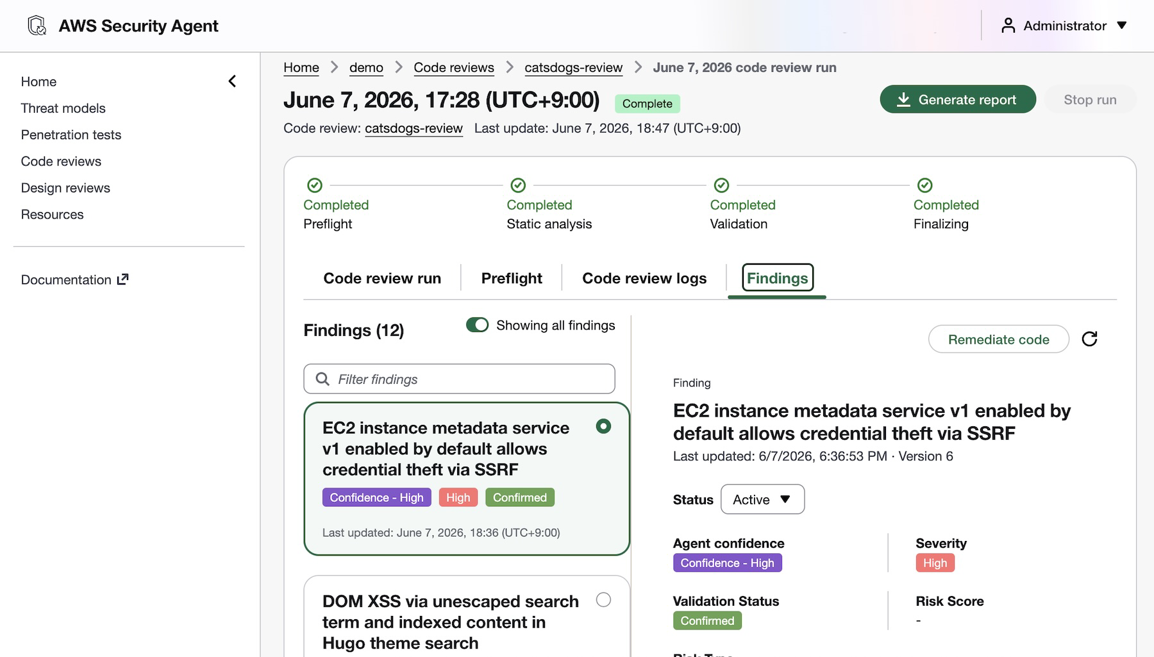Image resolution: width=1154 pixels, height=657 pixels.
Task: Click the Static analysis completed checkmark icon
Action: point(518,185)
